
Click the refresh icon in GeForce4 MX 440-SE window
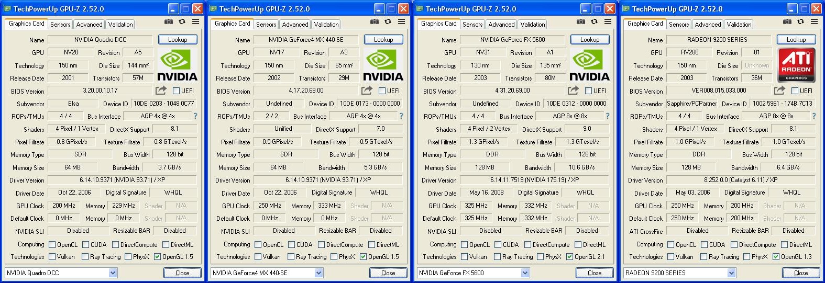click(x=388, y=22)
